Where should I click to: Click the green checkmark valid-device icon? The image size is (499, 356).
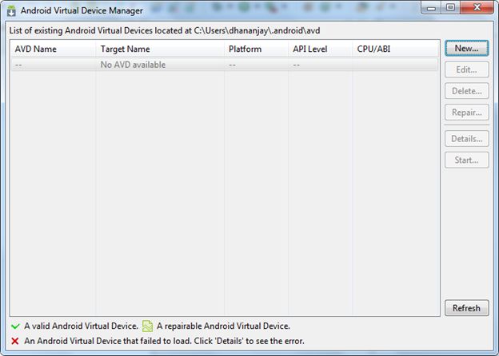pyautogui.click(x=15, y=326)
